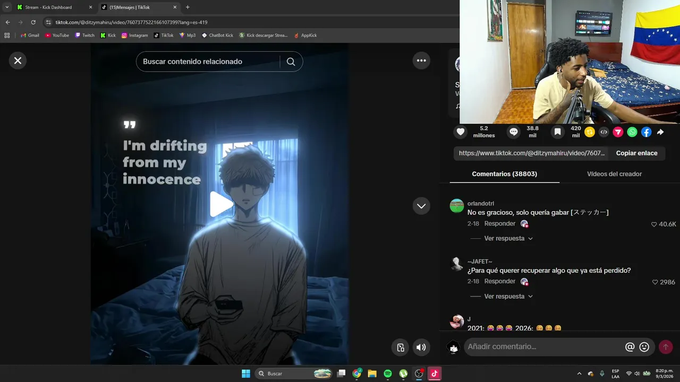Share the video to WhatsApp
Image resolution: width=680 pixels, height=382 pixels.
pyautogui.click(x=632, y=132)
